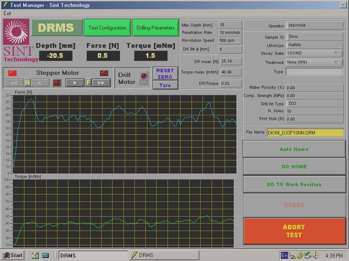Click the volume speaker tray icon
The width and height of the screenshot is (349, 261).
pos(315,255)
